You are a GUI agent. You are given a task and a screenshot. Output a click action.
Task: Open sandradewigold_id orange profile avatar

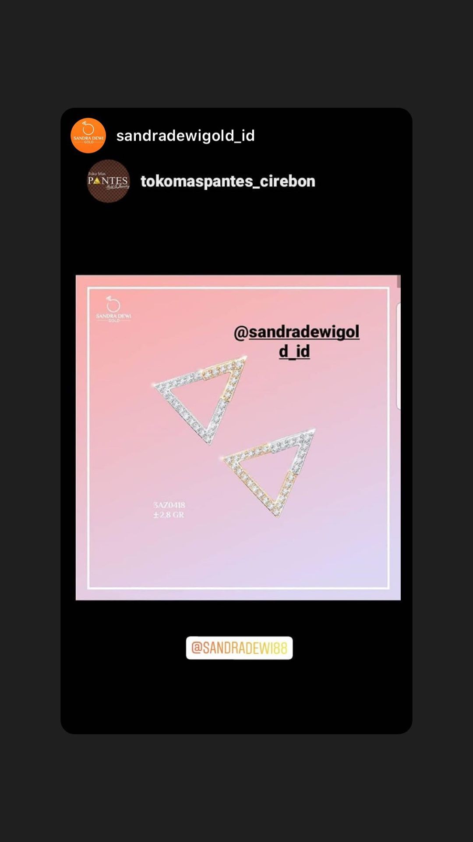coord(88,136)
